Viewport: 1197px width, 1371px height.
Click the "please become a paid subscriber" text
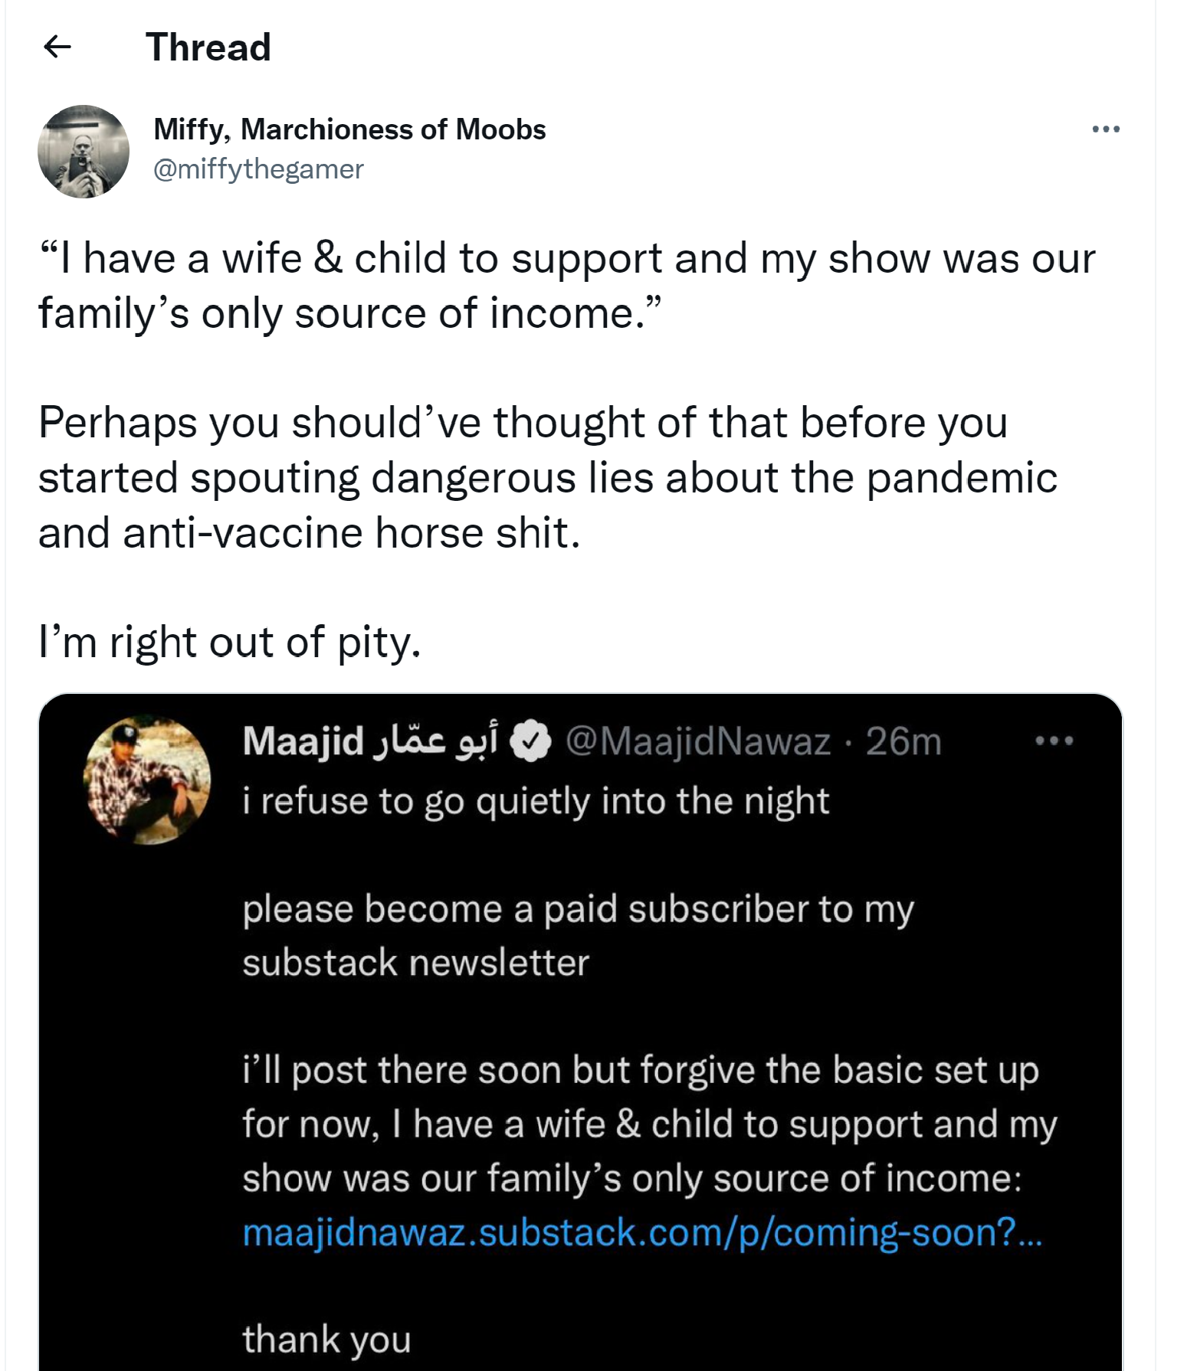click(578, 935)
